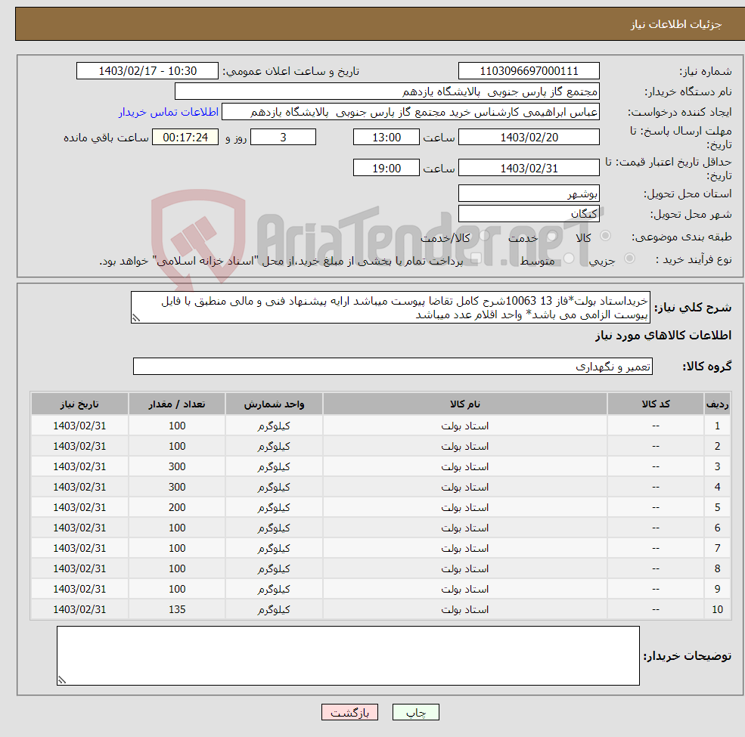This screenshot has height=737, width=745.
Task: Click the need number field 1103096697000111
Action: [529, 71]
